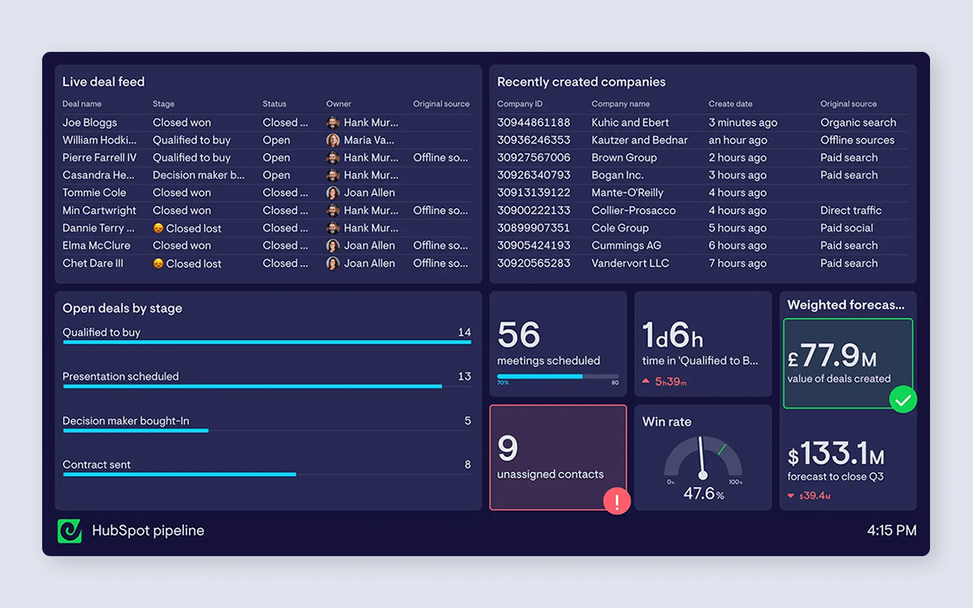The width and height of the screenshot is (973, 608).
Task: Click the red down arrow beside $39.4M
Action: point(791,495)
